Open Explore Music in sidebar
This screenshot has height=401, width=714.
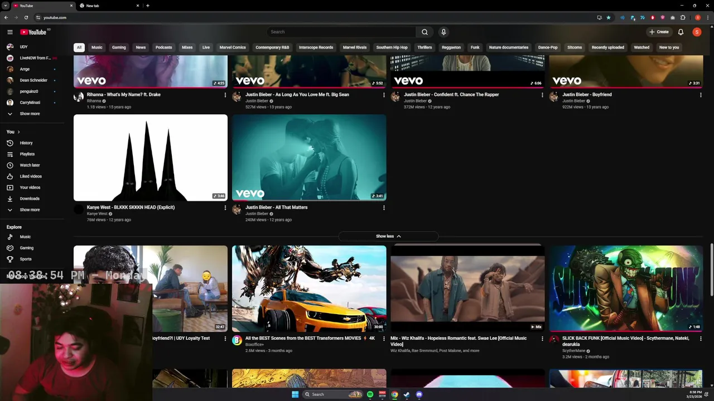(33, 237)
